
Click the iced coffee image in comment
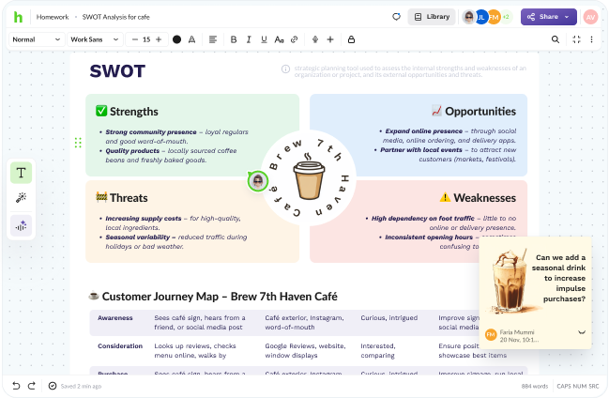509,281
